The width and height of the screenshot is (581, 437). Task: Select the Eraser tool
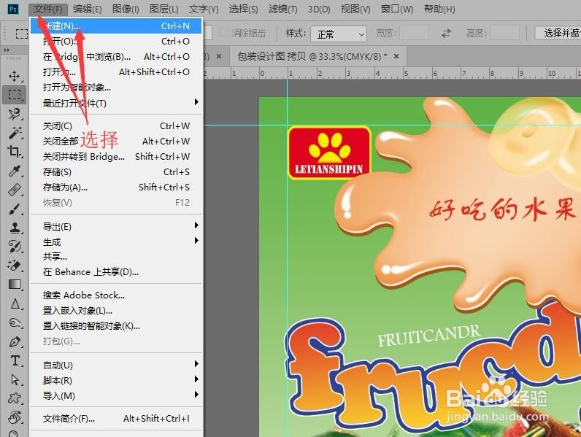click(x=15, y=266)
